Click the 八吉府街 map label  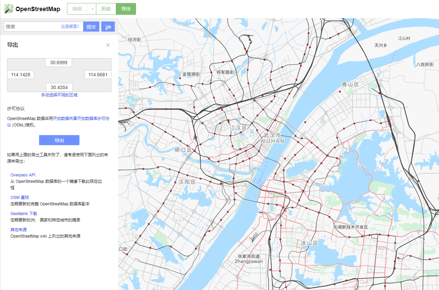click(425, 65)
